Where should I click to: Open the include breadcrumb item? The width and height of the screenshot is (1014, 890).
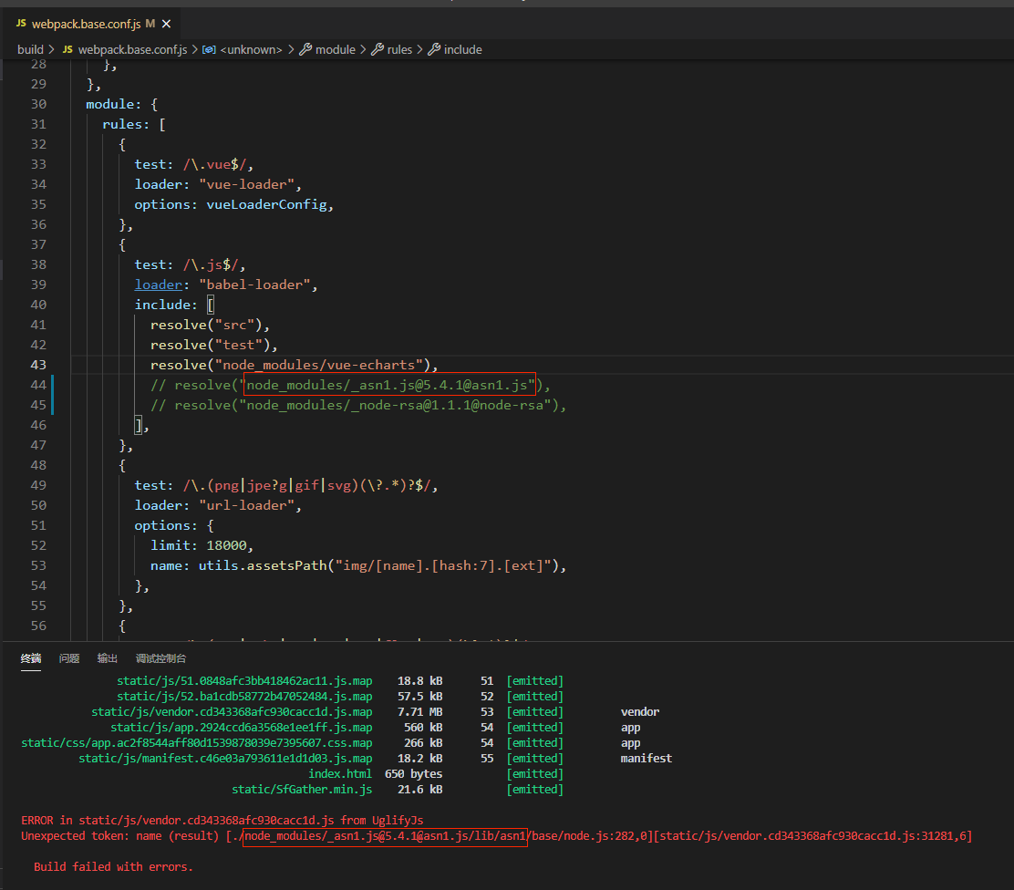(463, 50)
